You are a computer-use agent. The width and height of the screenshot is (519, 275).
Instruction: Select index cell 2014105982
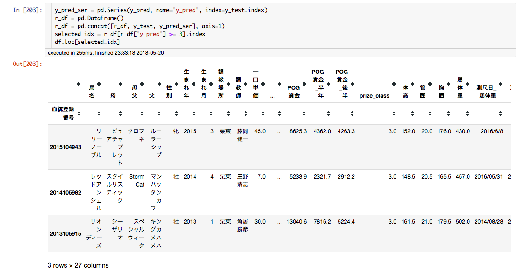click(x=65, y=193)
